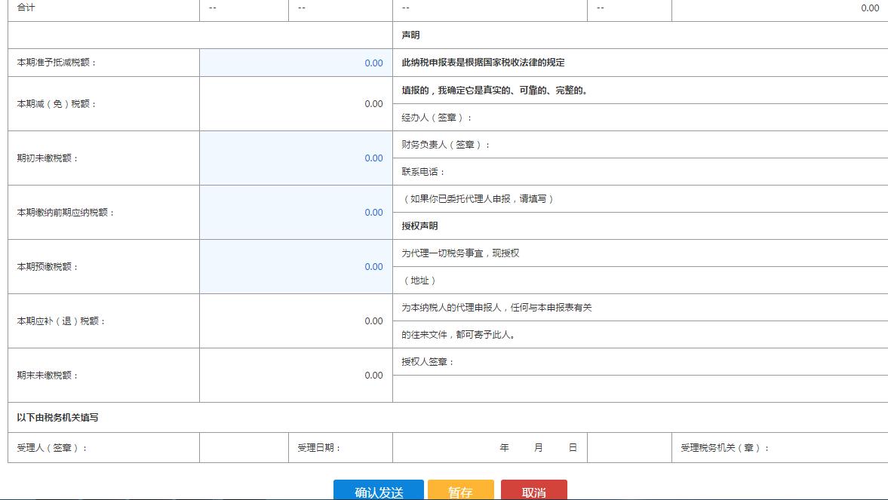The width and height of the screenshot is (888, 500).
Task: Click the blank cell beside 受理人（签章）
Action: click(x=244, y=447)
